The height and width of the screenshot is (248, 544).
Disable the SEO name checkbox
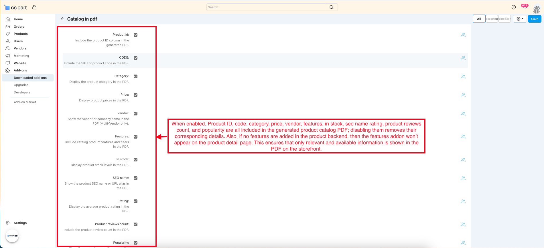point(136,178)
